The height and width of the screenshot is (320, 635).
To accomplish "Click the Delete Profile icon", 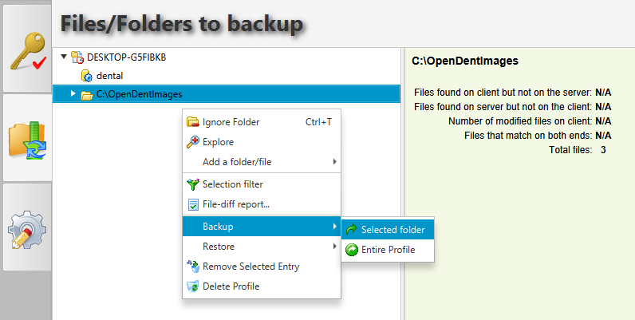I will coord(192,286).
